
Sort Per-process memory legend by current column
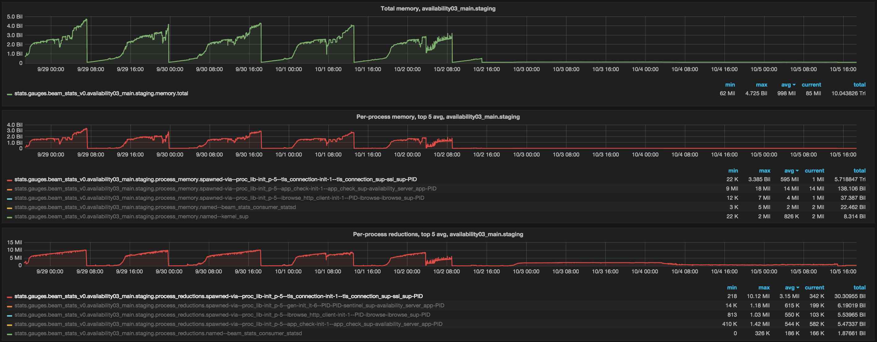pyautogui.click(x=814, y=170)
